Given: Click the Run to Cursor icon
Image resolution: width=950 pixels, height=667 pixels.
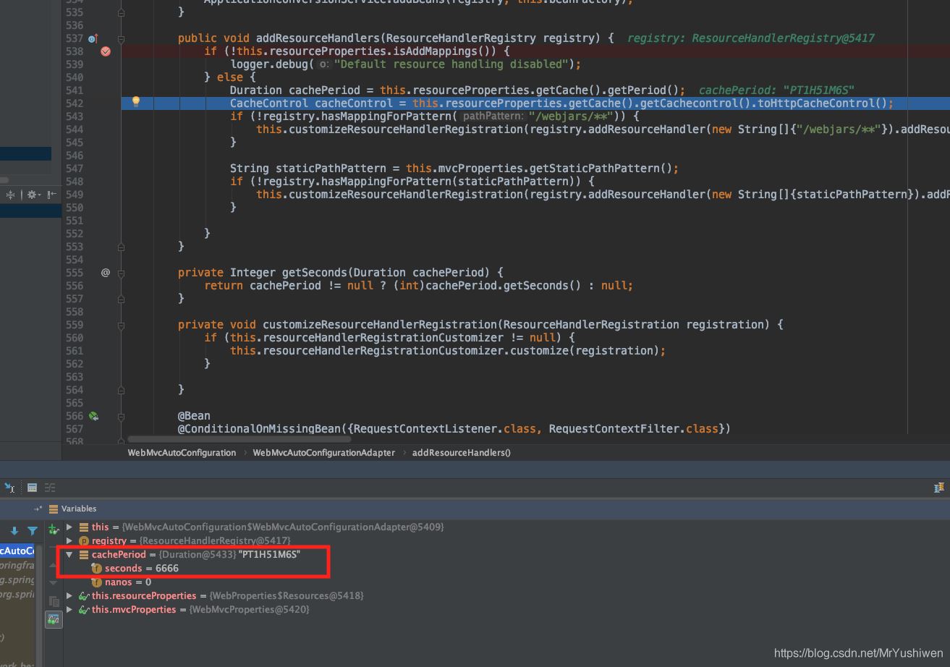Looking at the screenshot, I should [10, 488].
